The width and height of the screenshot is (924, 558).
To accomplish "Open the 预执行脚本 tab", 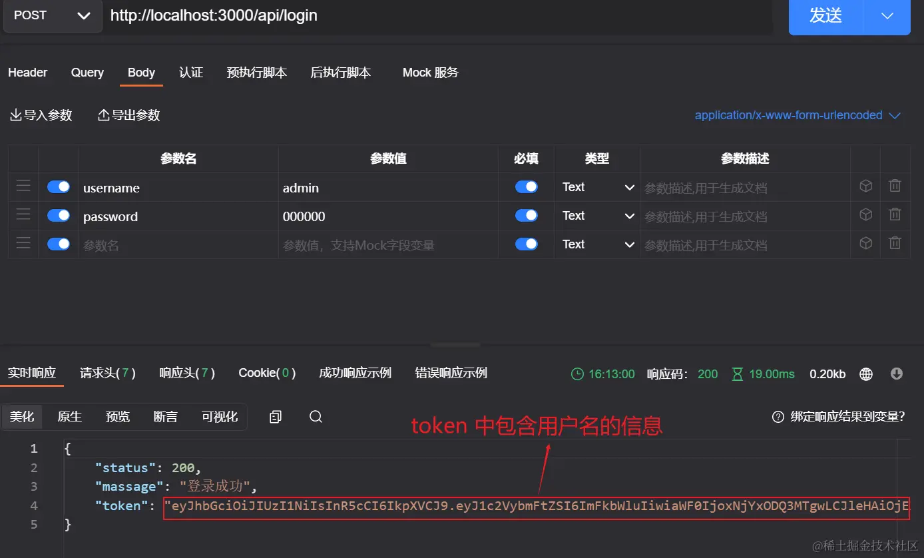I will point(257,73).
